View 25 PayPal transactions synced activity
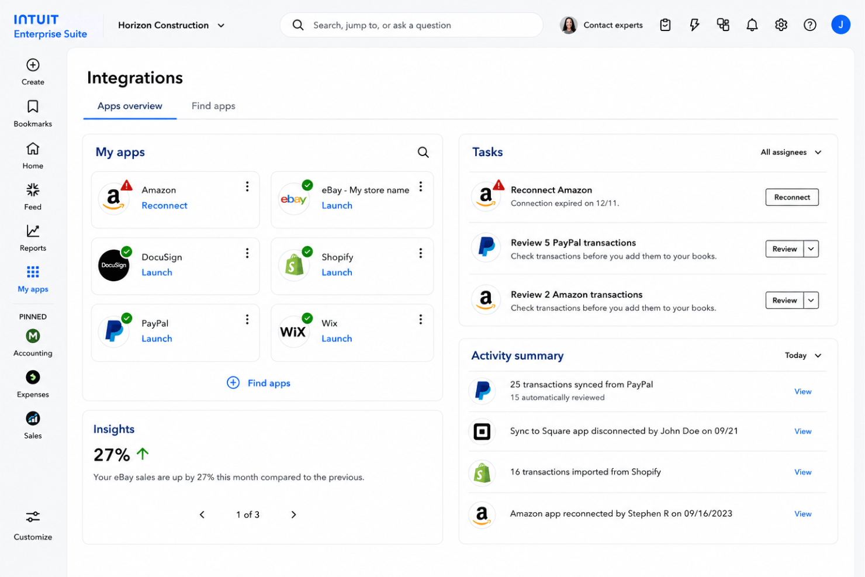Image resolution: width=865 pixels, height=577 pixels. [x=802, y=392]
